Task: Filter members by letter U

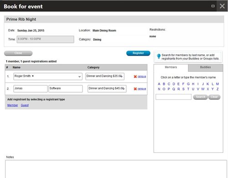Action: click(x=193, y=89)
